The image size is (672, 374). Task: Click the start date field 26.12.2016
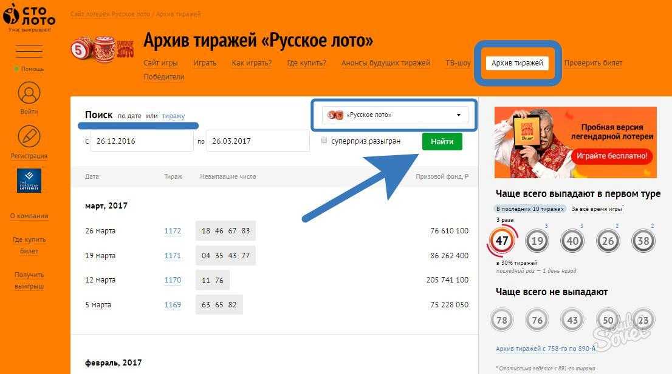pos(142,141)
